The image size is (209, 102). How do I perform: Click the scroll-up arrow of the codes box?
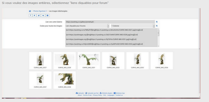(159, 29)
